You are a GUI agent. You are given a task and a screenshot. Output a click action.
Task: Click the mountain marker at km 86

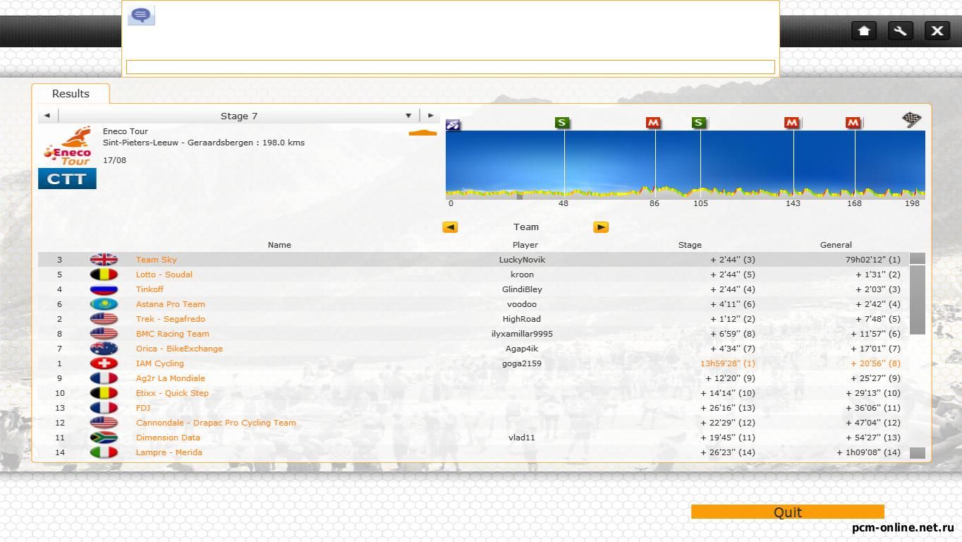pos(653,123)
